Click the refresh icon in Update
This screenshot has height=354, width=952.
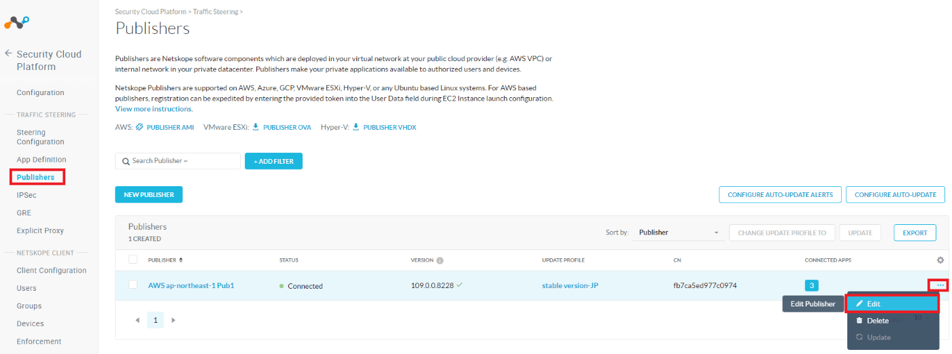pos(860,337)
